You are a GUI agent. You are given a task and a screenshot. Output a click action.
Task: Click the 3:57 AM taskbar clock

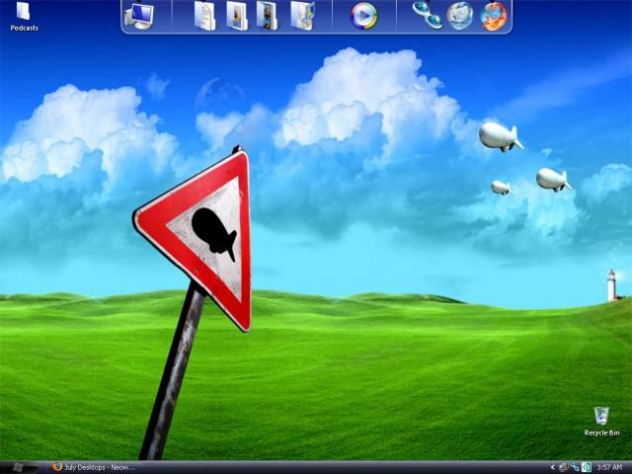[x=609, y=467]
